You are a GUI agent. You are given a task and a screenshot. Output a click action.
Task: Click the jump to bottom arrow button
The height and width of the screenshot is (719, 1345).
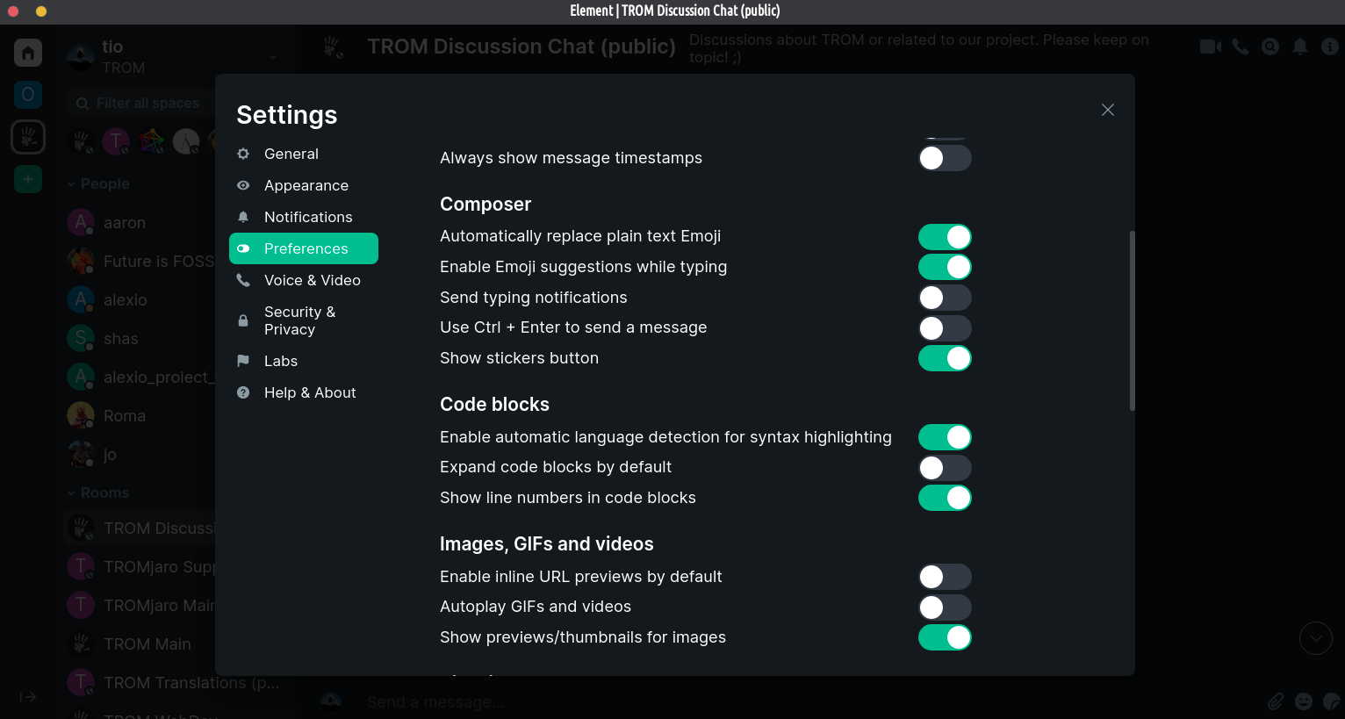point(1316,638)
